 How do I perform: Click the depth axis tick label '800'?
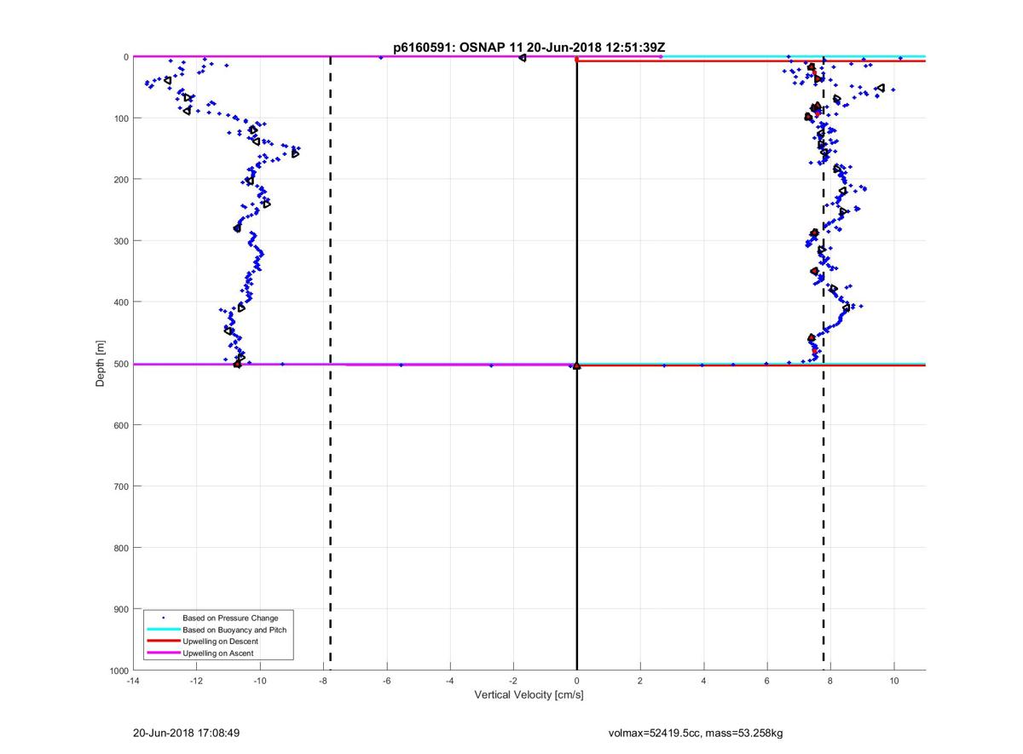click(x=120, y=548)
